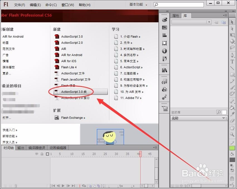Select the Selection arrow tool

(x=232, y=22)
